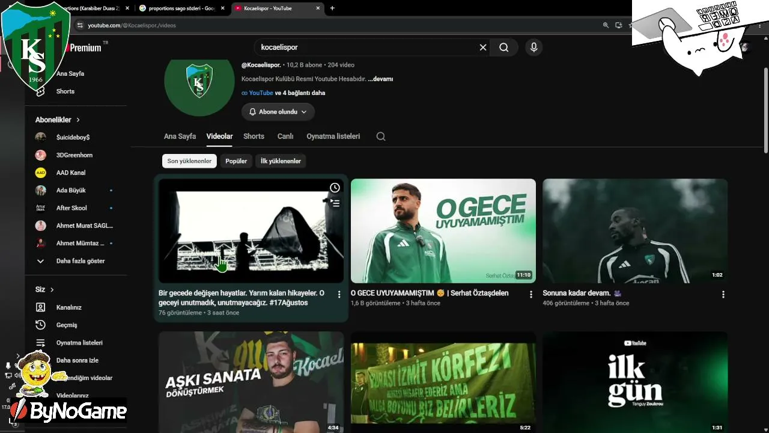769x433 pixels.
Task: Open Geçmiş watch history
Action: tap(67, 325)
